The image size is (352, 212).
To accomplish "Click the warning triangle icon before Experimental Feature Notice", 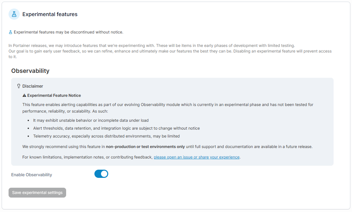I will [x=24, y=95].
